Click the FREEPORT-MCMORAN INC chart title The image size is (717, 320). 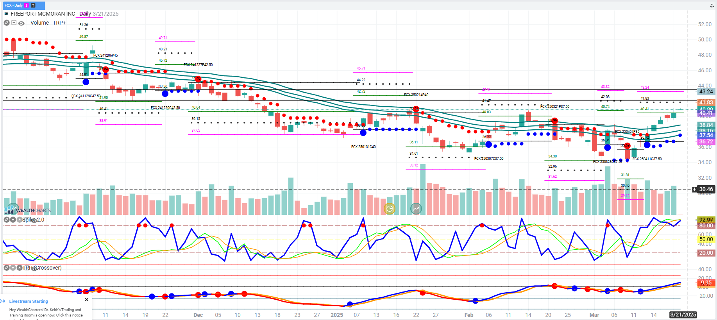click(x=43, y=14)
